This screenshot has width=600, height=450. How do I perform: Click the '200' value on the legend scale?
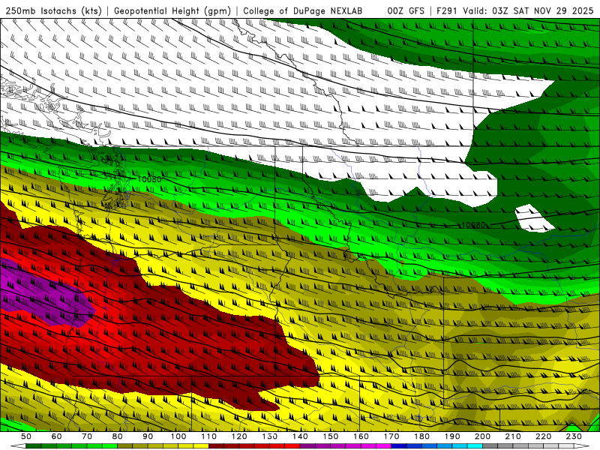coord(482,436)
